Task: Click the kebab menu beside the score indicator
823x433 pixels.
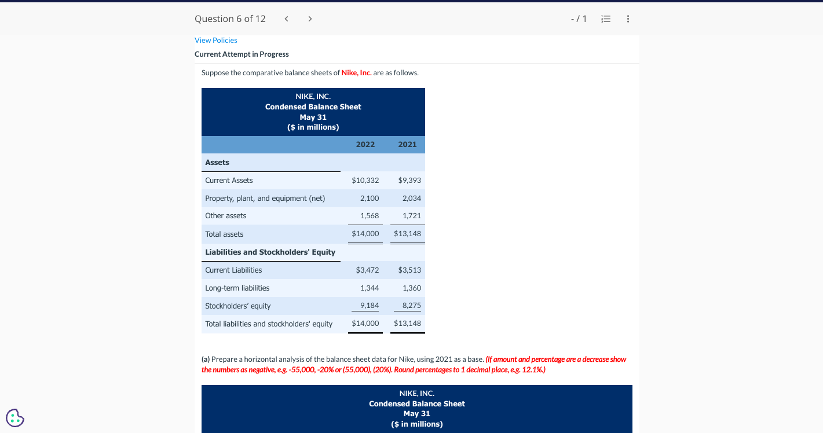Action: pyautogui.click(x=628, y=19)
